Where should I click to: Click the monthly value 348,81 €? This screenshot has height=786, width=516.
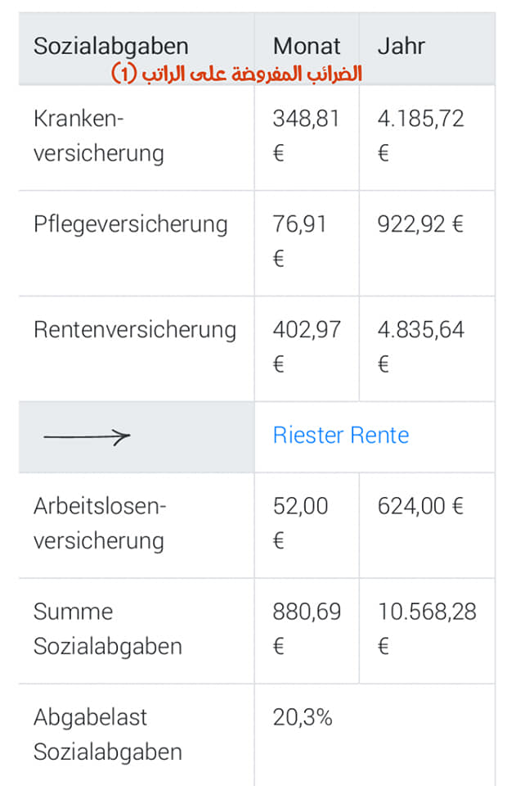click(x=306, y=136)
